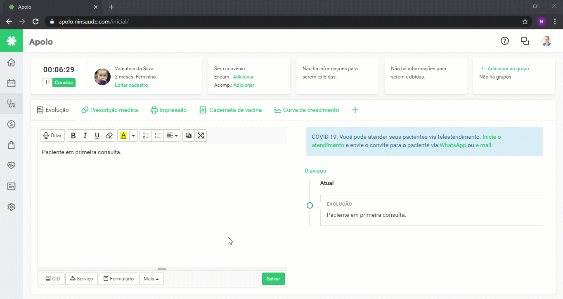
Task: Click Adicionar ao grupo link
Action: 505,69
